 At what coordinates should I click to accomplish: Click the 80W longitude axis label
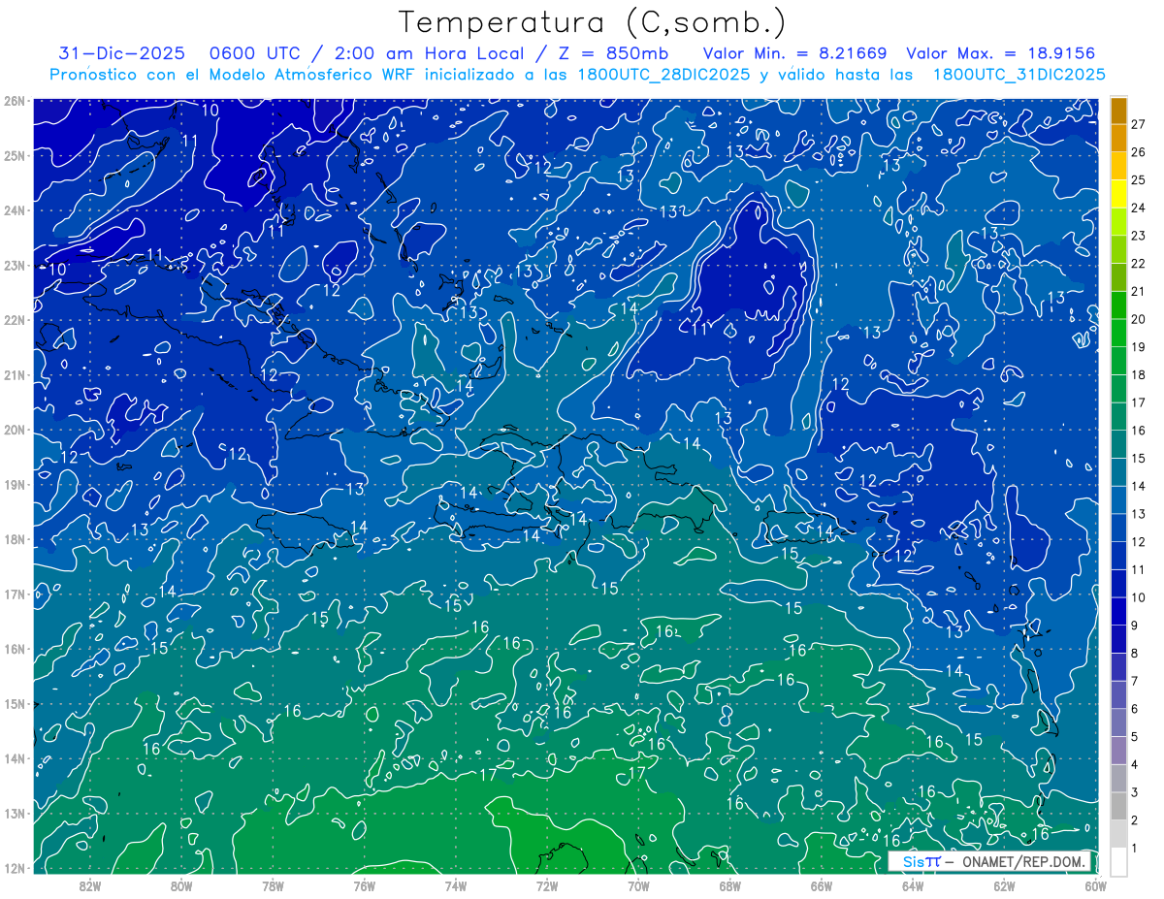tap(181, 885)
